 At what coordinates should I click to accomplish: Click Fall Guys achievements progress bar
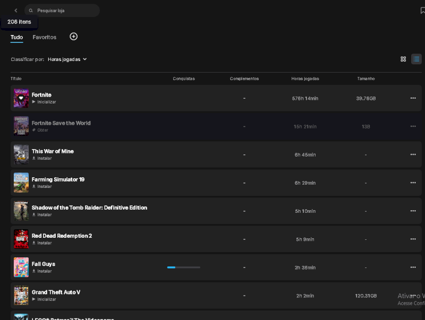coord(183,267)
